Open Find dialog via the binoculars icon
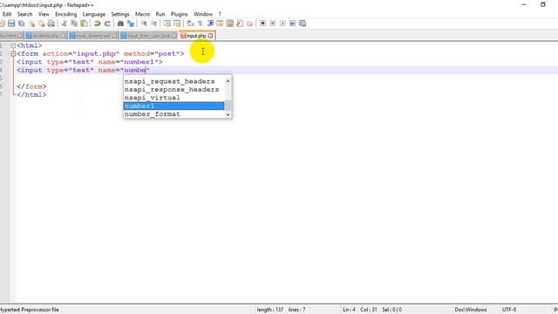 [120, 24]
